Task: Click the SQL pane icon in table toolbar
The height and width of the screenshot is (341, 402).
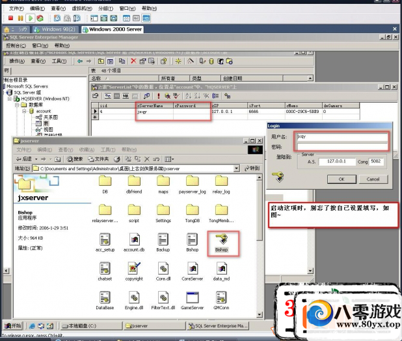Action: [x=126, y=95]
